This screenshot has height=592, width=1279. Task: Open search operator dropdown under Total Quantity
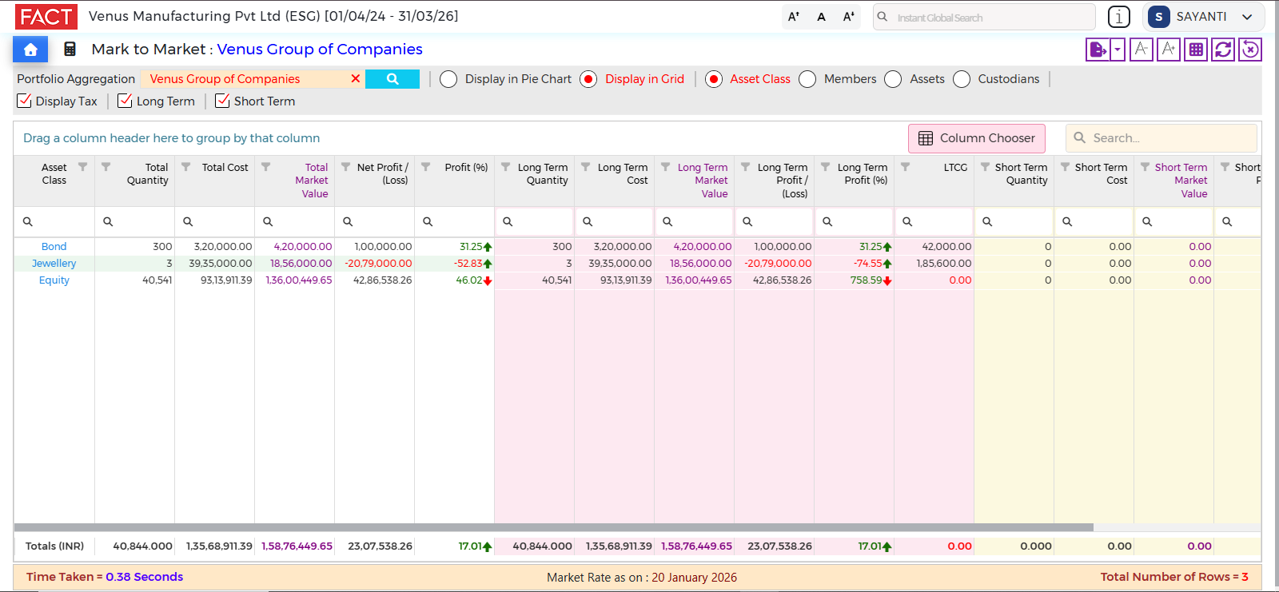coord(108,222)
